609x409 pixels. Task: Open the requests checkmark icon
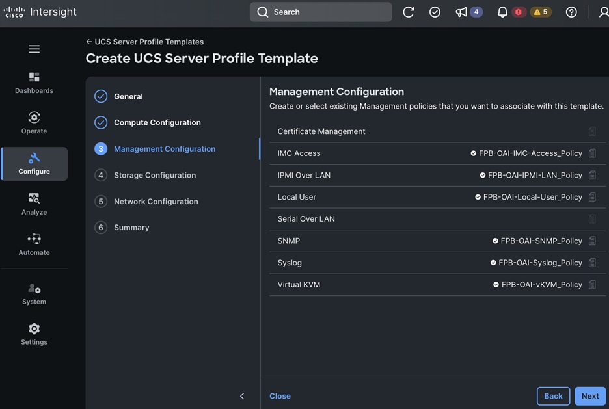[x=435, y=12]
